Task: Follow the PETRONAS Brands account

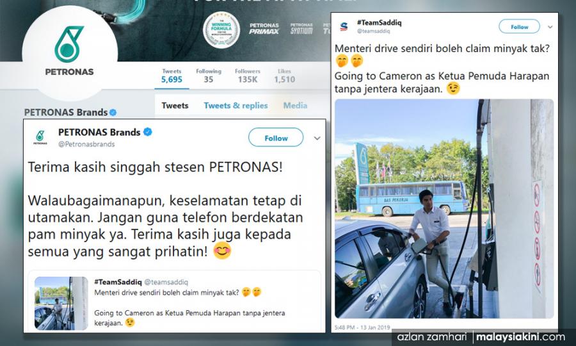Action: click(x=276, y=138)
